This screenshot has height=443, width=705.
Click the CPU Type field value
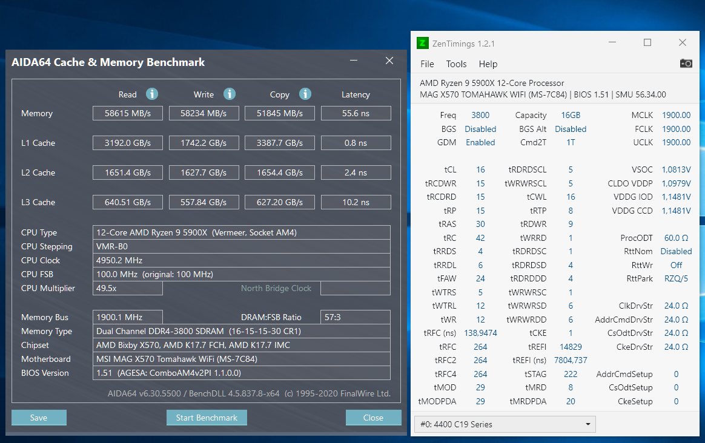pyautogui.click(x=242, y=232)
